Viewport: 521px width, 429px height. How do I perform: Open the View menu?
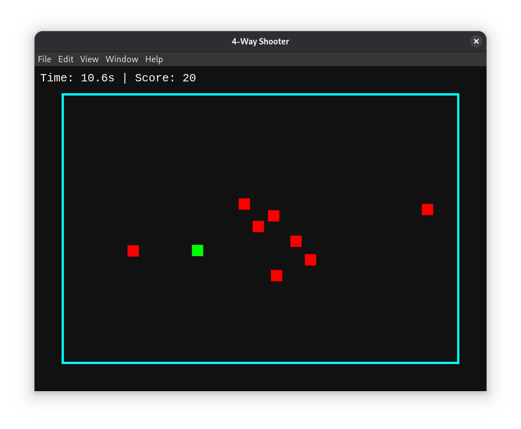tap(89, 59)
